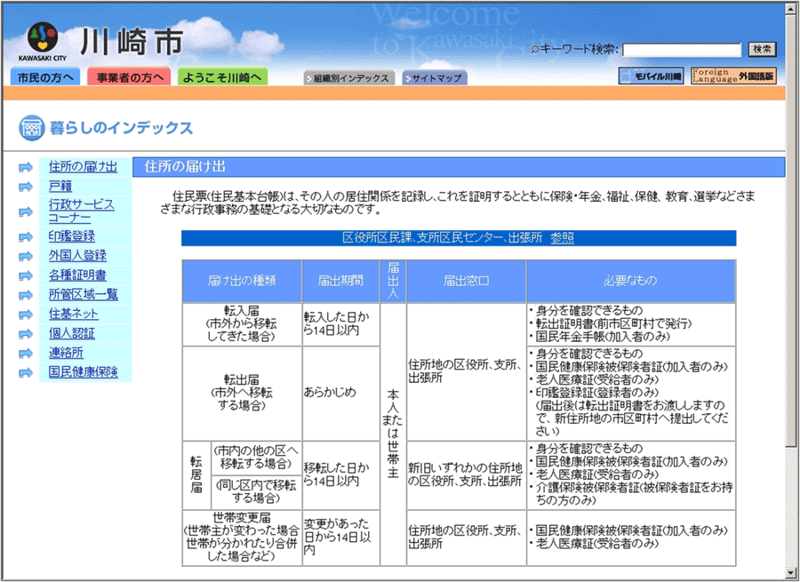Follow the 参照 link in blue bar
Screen dimensions: 800x582
click(x=562, y=238)
